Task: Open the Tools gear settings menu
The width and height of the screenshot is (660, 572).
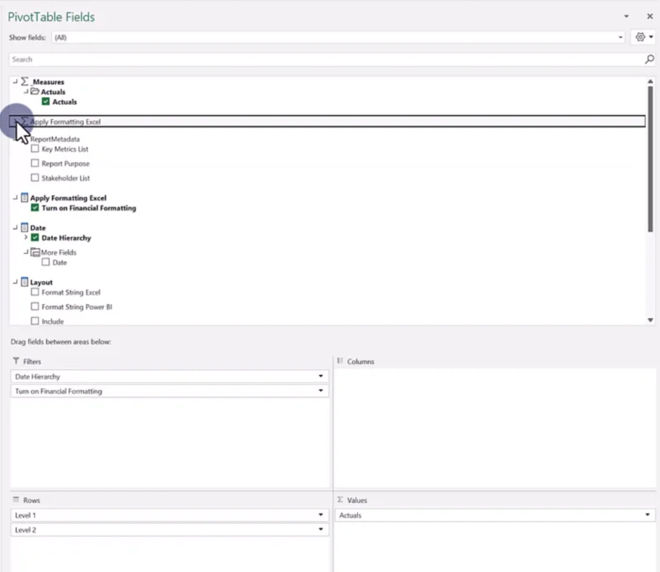Action: (644, 37)
